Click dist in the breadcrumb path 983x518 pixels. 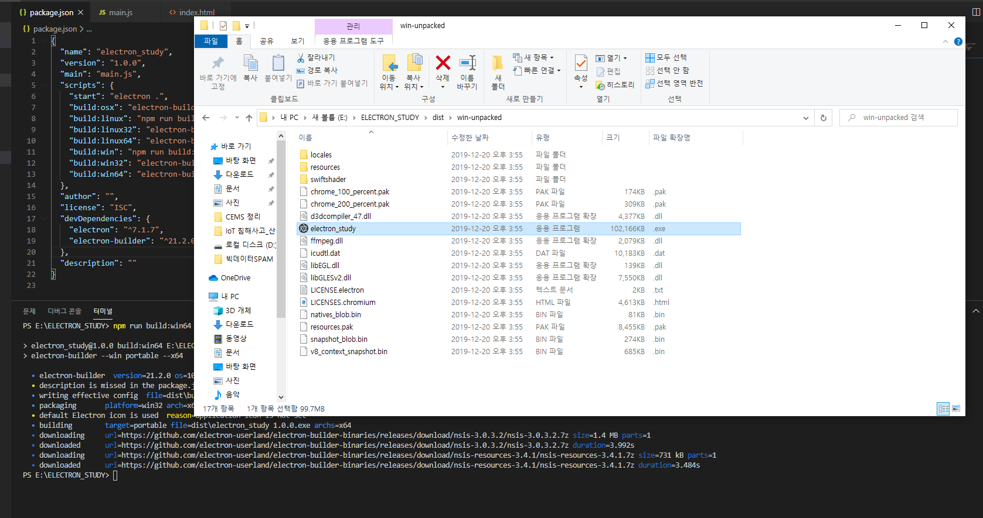[x=438, y=118]
